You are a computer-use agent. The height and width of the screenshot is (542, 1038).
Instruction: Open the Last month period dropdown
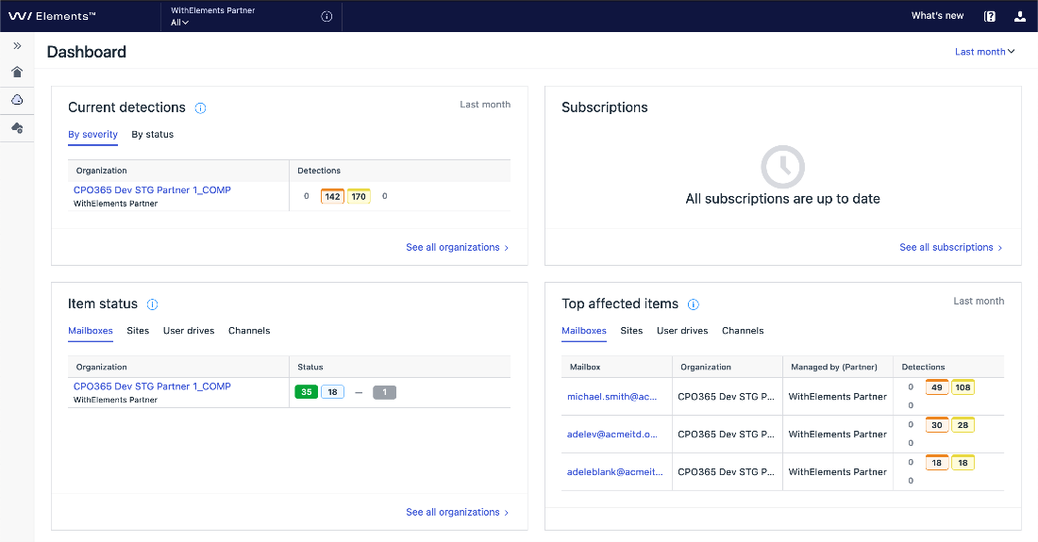pos(984,52)
